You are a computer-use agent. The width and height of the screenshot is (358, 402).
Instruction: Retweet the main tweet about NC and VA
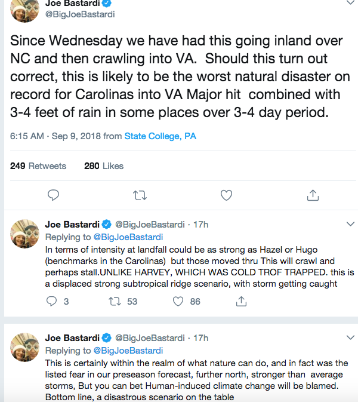140,195
